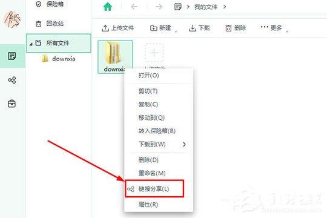
Task: Choose 链接分享(L) from context menu
Action: [x=154, y=189]
